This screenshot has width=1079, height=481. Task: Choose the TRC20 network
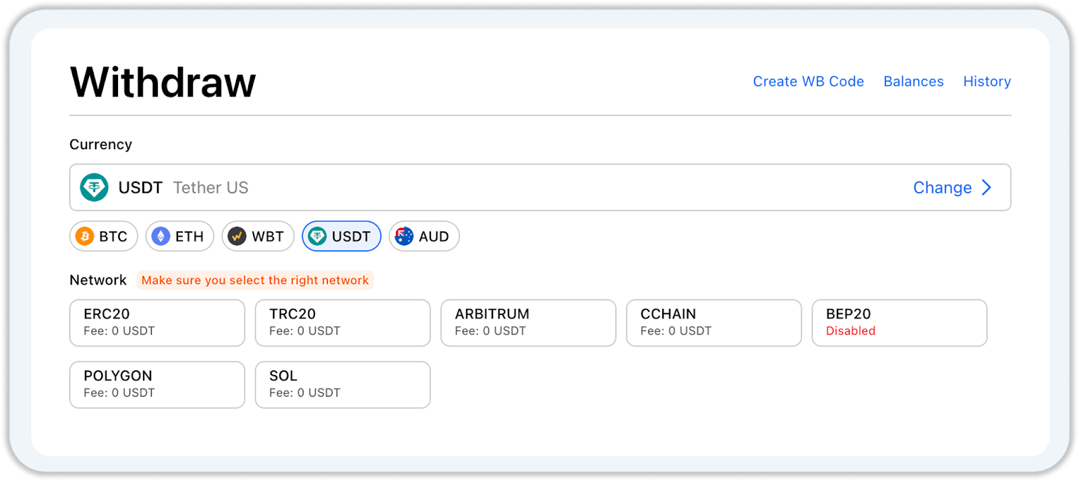343,322
